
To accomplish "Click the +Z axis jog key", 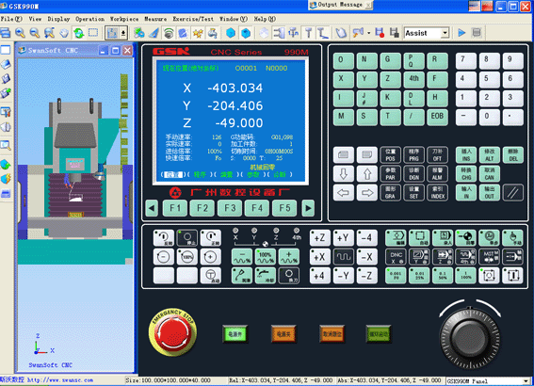I will point(319,237).
